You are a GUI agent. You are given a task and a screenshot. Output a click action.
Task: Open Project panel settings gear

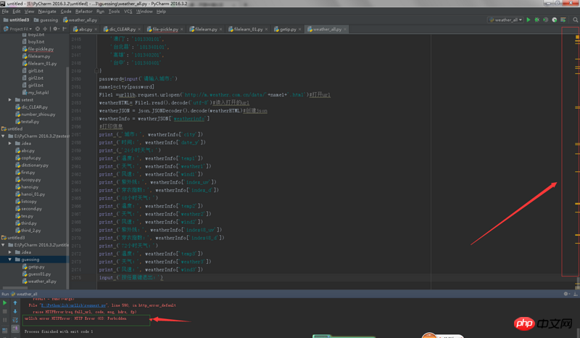tap(56, 29)
